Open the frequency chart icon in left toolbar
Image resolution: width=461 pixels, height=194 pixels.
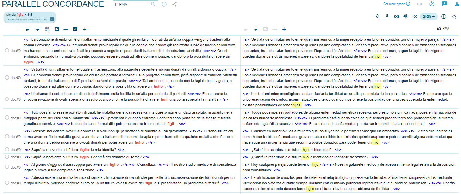(x=75, y=29)
